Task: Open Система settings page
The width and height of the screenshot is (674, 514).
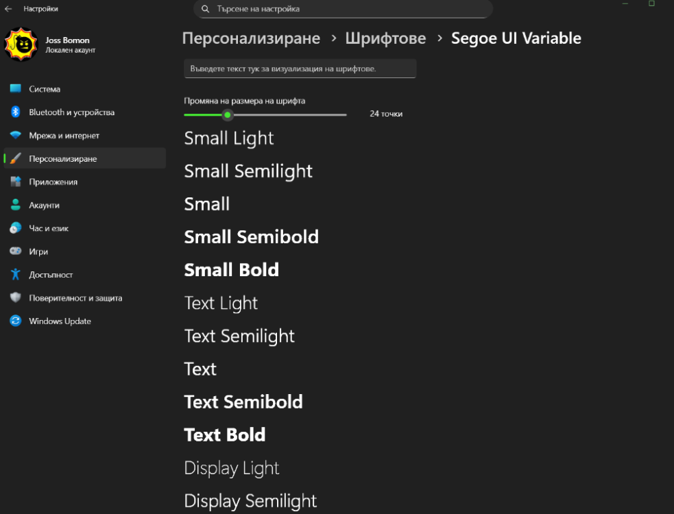Action: pyautogui.click(x=85, y=89)
